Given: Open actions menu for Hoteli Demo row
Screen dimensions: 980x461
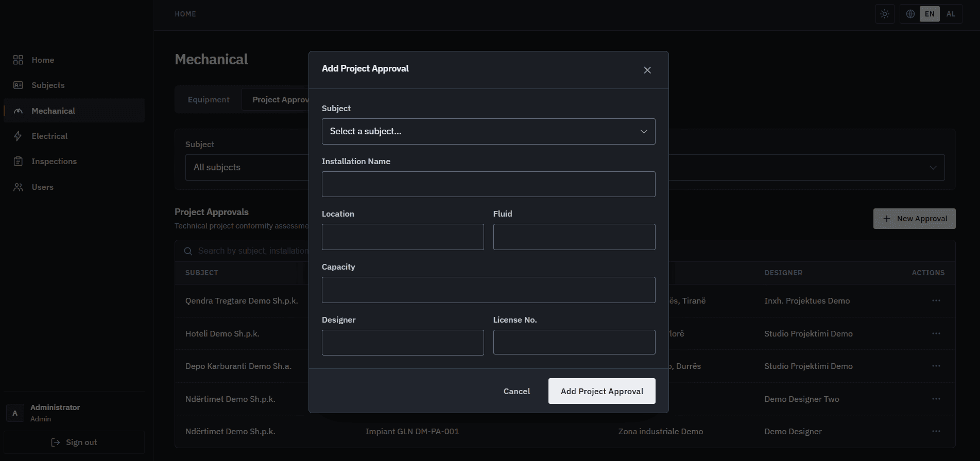Looking at the screenshot, I should coord(936,333).
